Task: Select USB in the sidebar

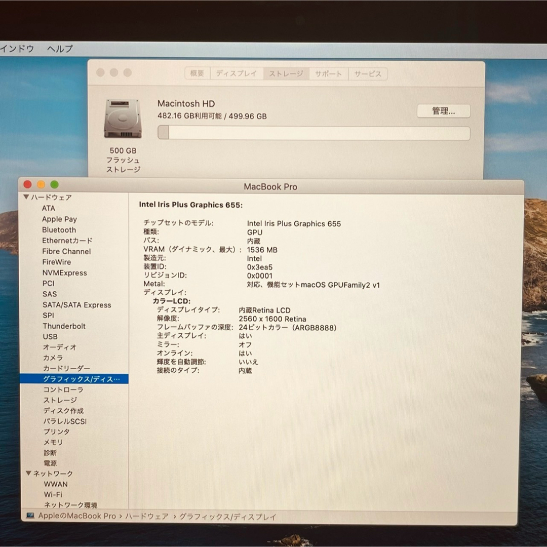Action: tap(50, 337)
